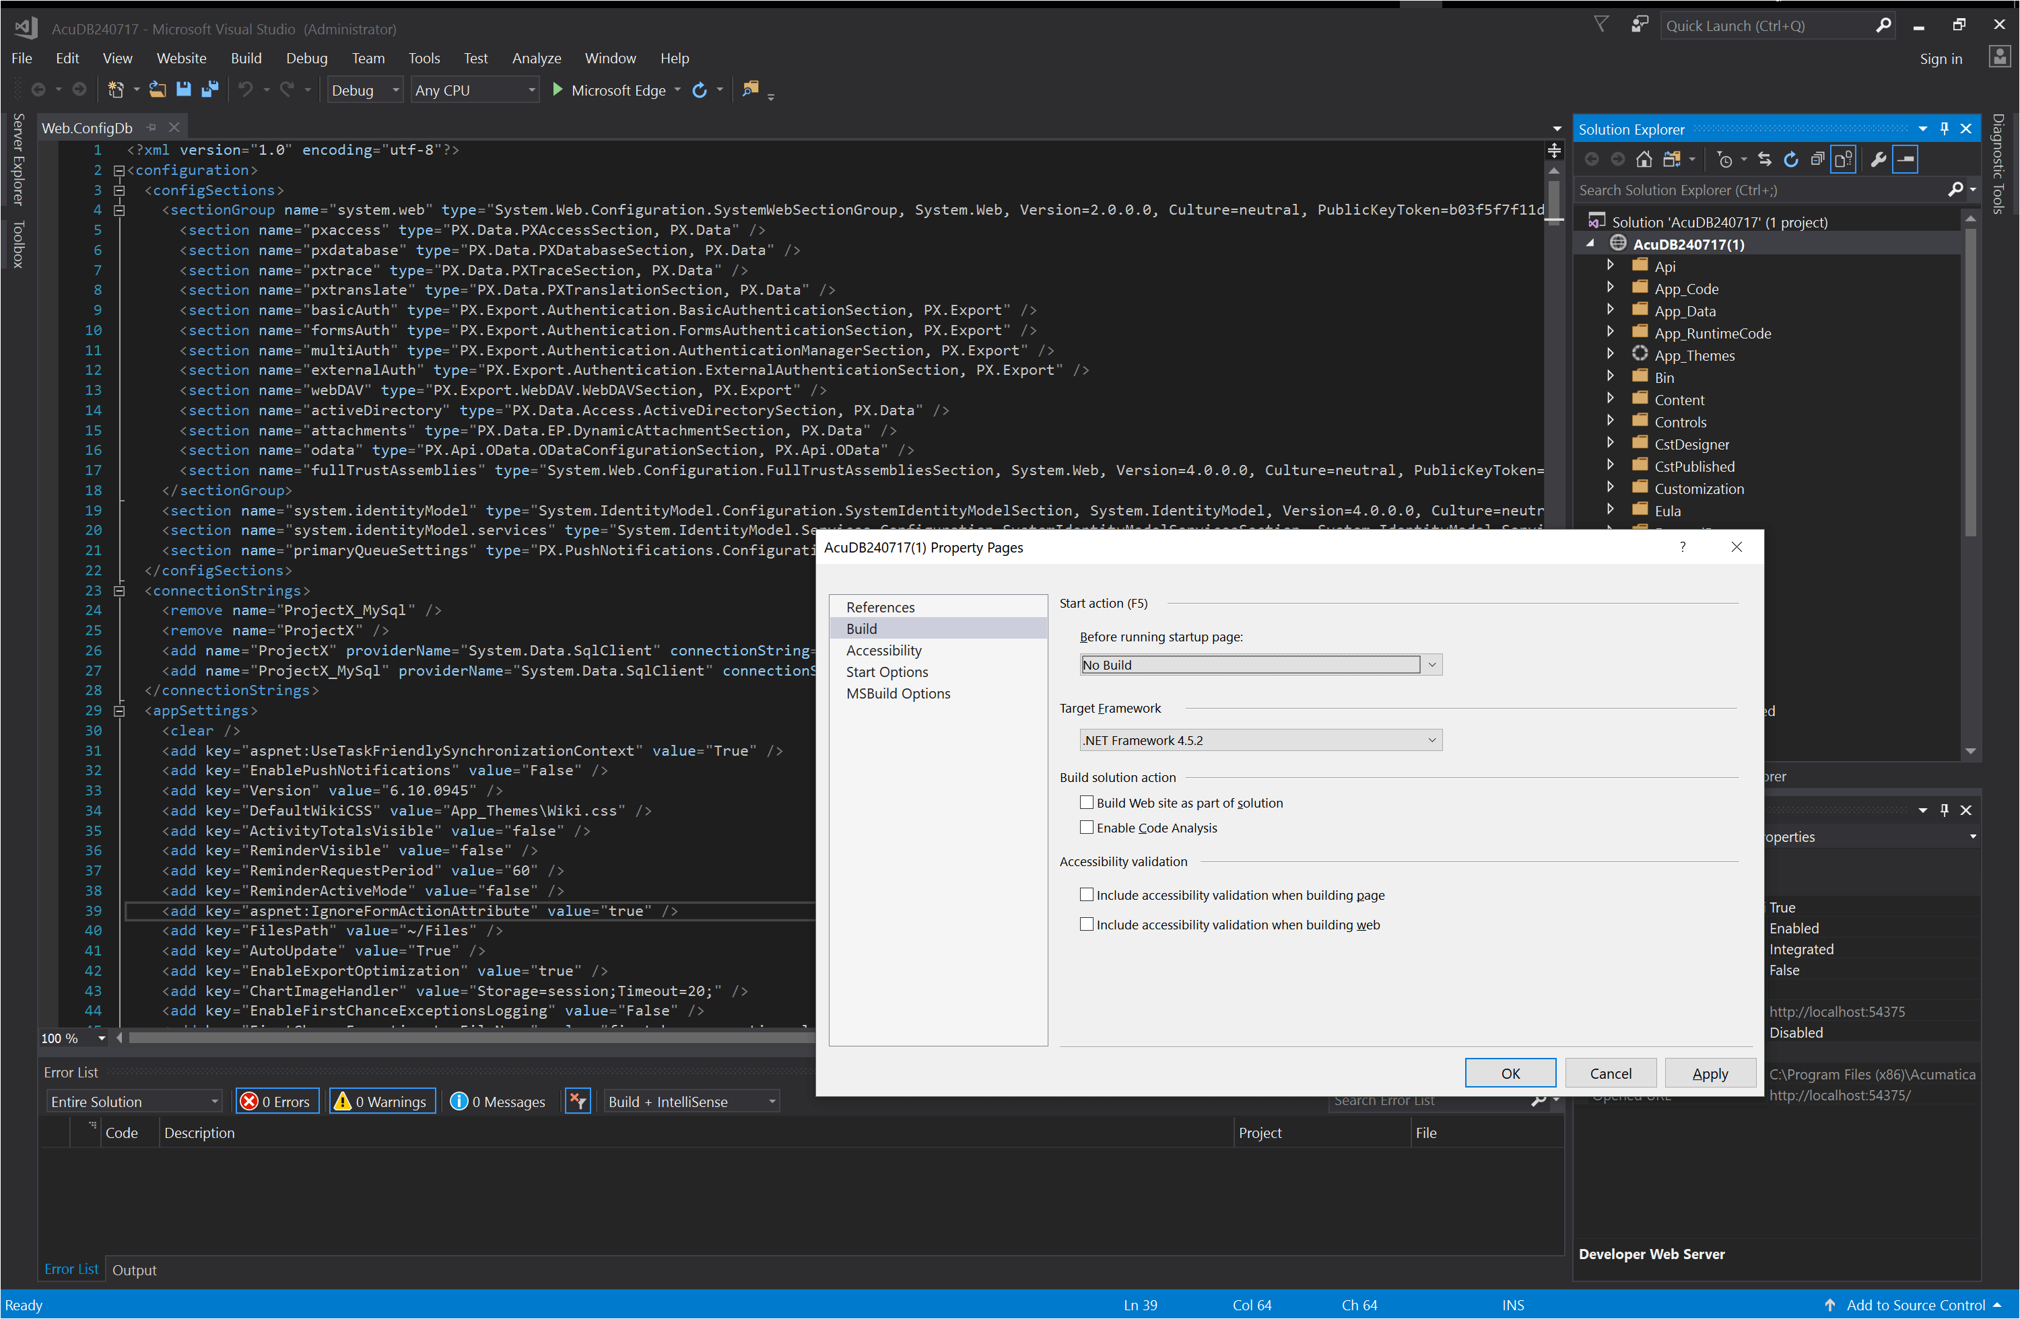Clear filter icon in Error List

pos(578,1101)
